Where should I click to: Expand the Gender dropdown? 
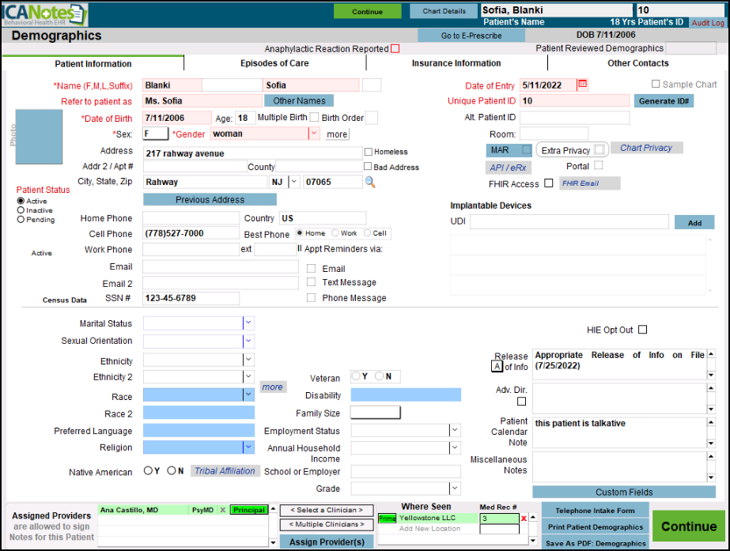pos(313,134)
